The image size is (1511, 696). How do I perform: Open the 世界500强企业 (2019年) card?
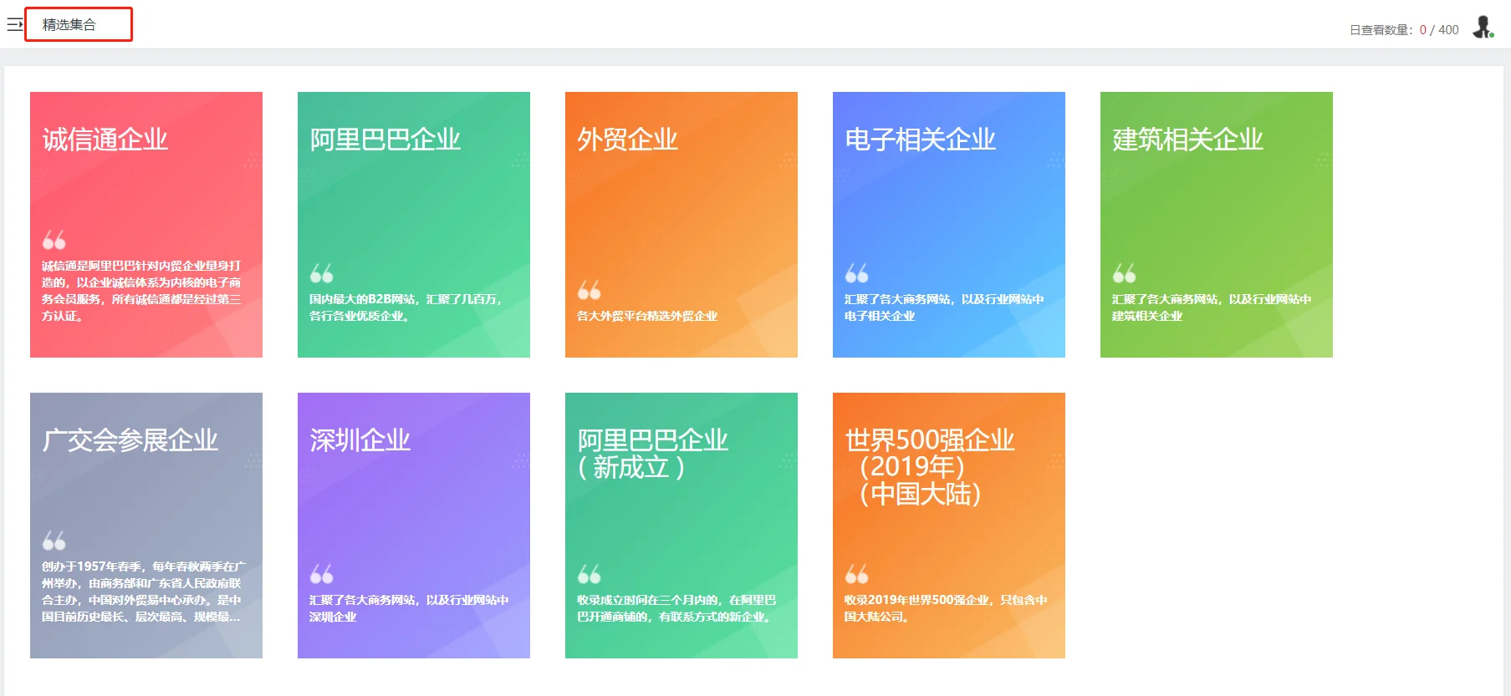click(949, 526)
